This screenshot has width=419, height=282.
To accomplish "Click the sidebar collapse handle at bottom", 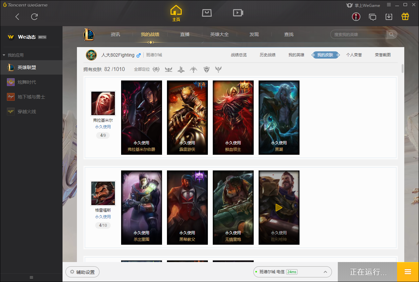I will tap(31, 277).
